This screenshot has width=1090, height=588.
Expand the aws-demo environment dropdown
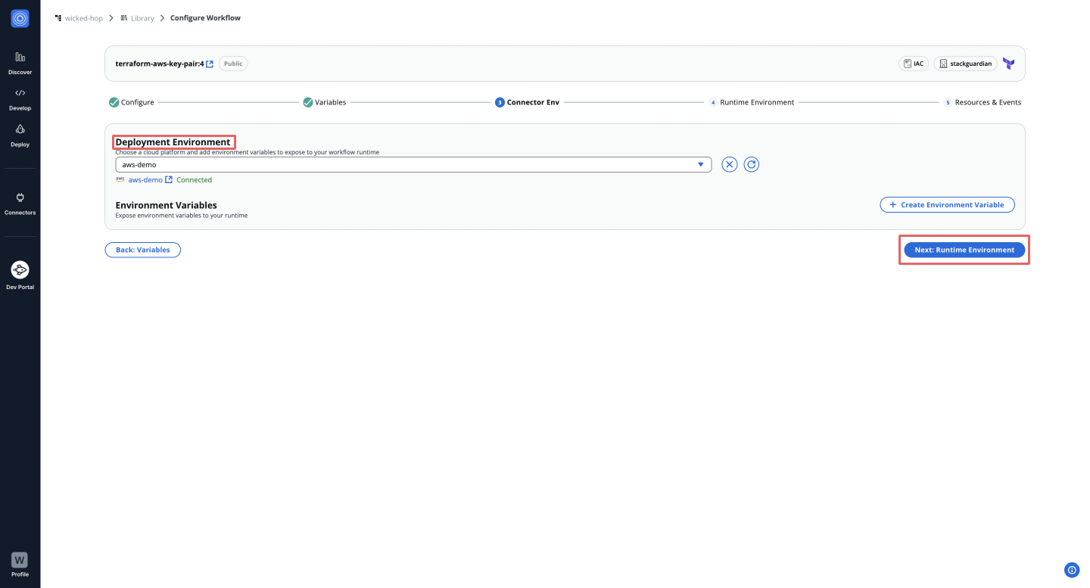pos(700,164)
